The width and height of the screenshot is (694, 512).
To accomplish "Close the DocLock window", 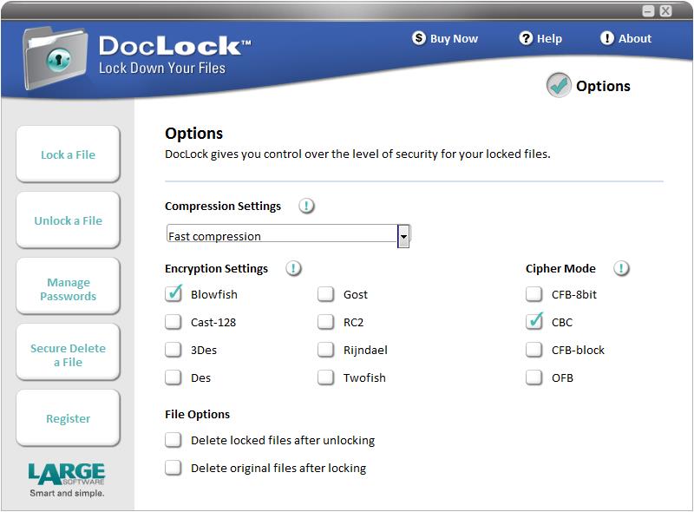I will click(665, 11).
